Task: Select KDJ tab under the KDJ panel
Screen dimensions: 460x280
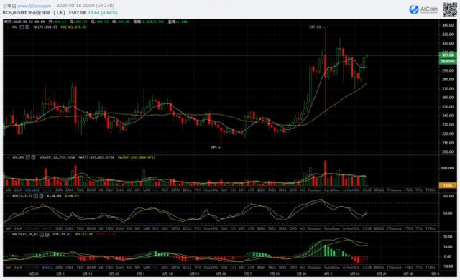Action: click(x=155, y=228)
